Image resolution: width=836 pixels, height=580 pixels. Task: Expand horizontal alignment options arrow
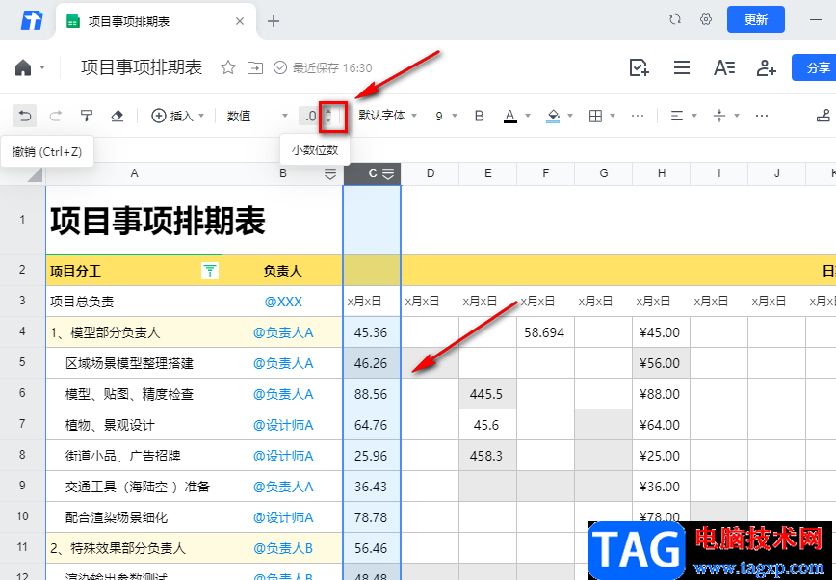point(693,116)
